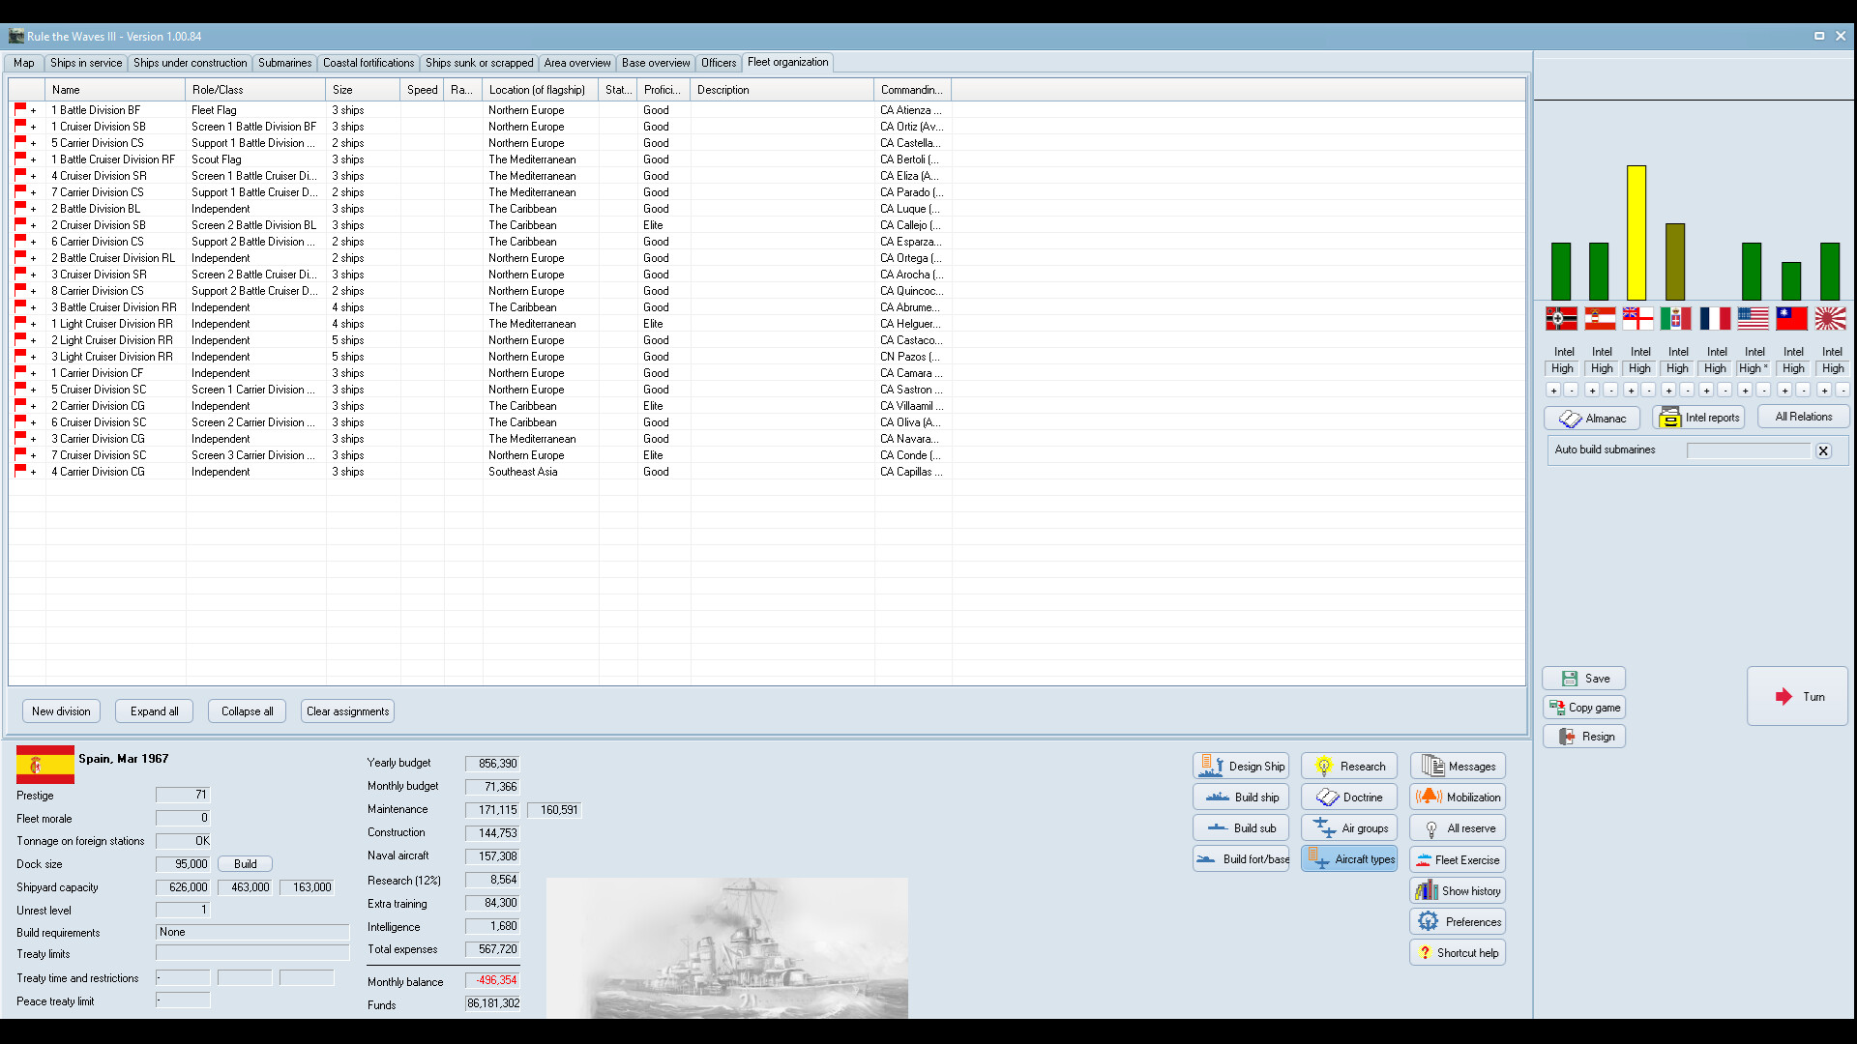The width and height of the screenshot is (1857, 1044).
Task: Open the Submarines tab
Action: coord(283,62)
